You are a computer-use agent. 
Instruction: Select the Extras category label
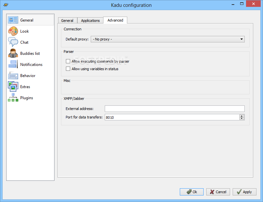click(25, 87)
